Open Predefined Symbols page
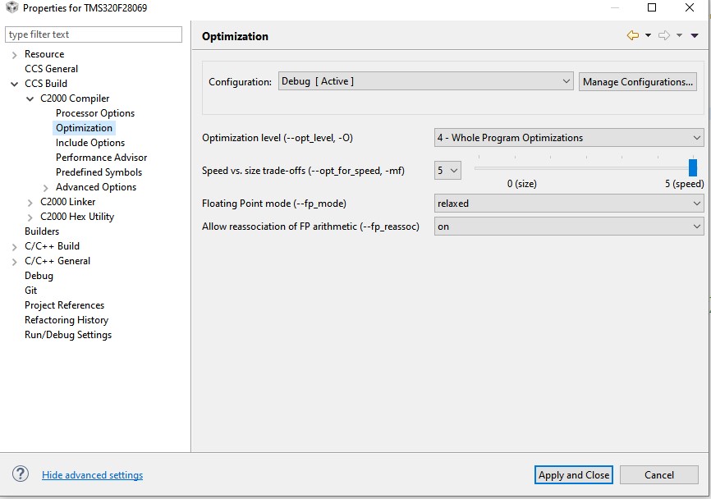The width and height of the screenshot is (711, 499). click(99, 172)
